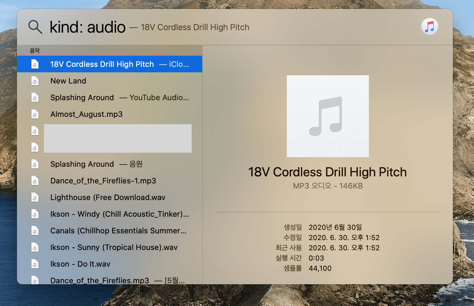The width and height of the screenshot is (474, 306).
Task: Select the 18V Cordless Drill High Pitch result
Action: pos(110,64)
